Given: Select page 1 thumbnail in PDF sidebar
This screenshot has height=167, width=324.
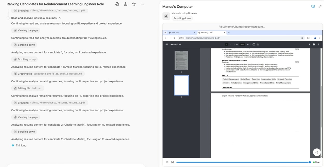Looking at the screenshot, I should point(181,60).
